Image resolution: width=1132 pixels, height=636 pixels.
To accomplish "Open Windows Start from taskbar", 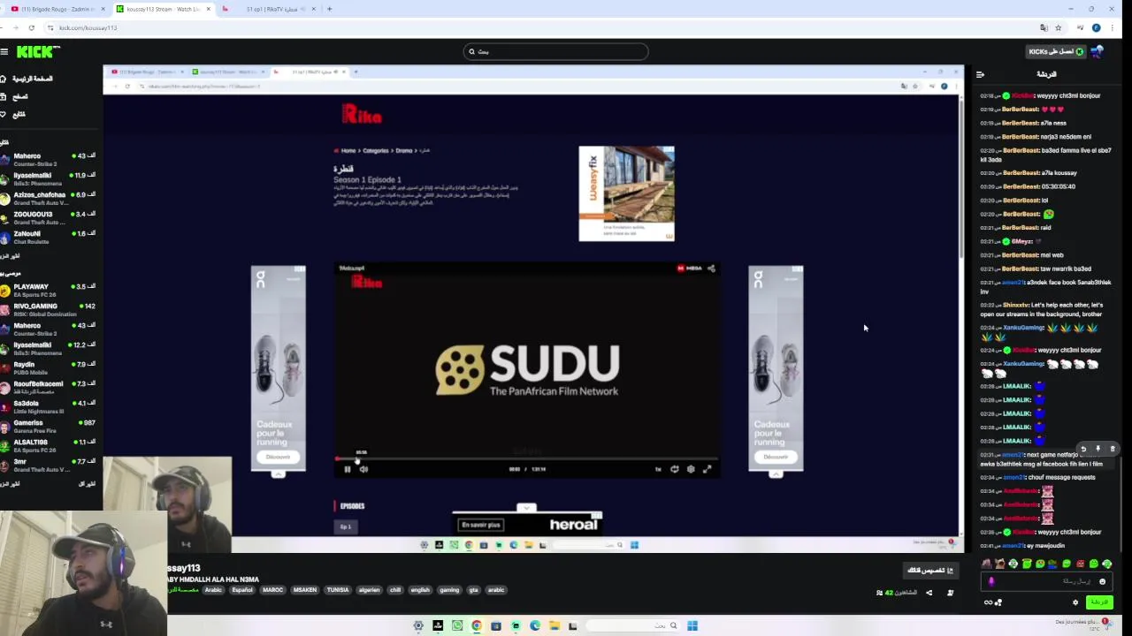I will pyautogui.click(x=692, y=625).
